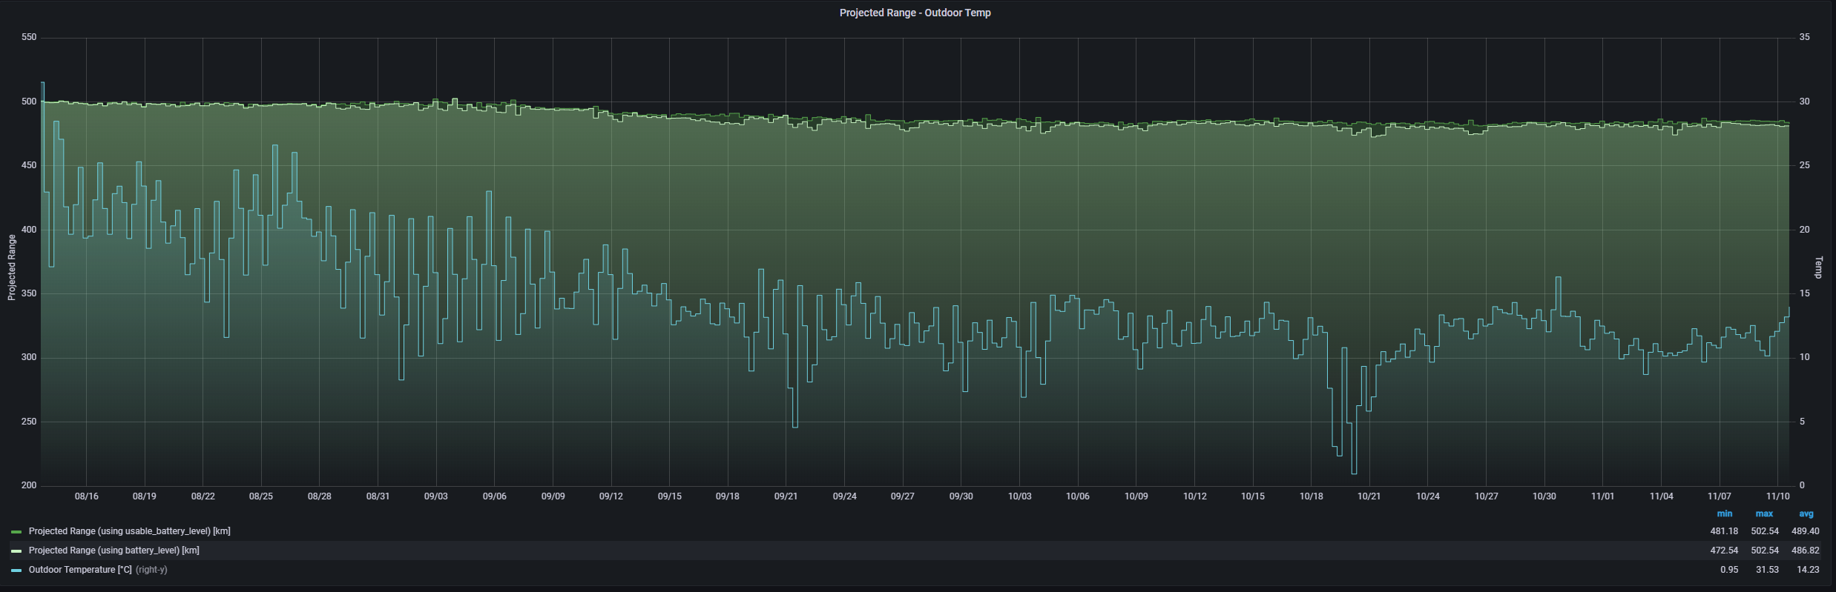Click the 08/16 x-axis date label
Screen dimensions: 1836x592
[x=86, y=496]
